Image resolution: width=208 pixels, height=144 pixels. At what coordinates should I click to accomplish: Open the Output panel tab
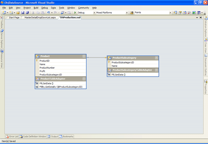tap(53, 137)
